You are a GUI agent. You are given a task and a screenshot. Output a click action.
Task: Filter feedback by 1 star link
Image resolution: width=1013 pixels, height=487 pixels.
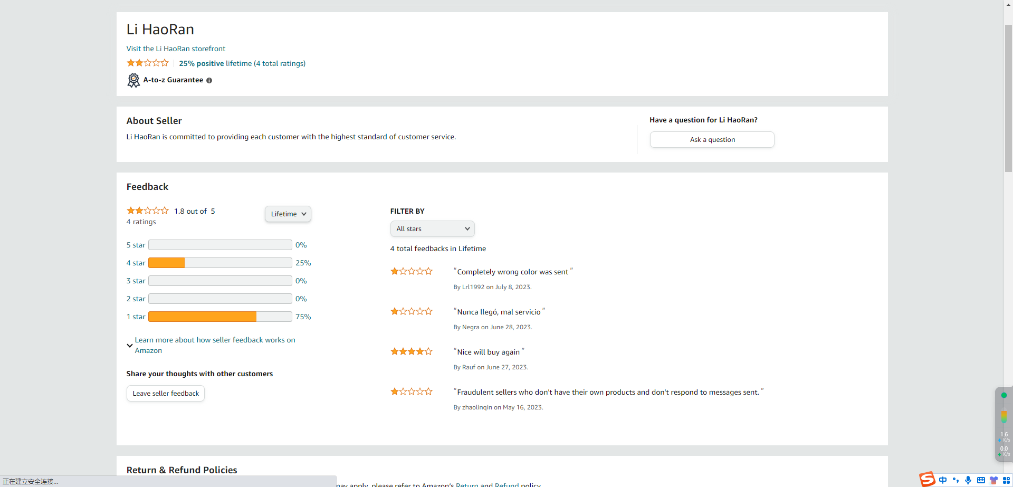(136, 317)
